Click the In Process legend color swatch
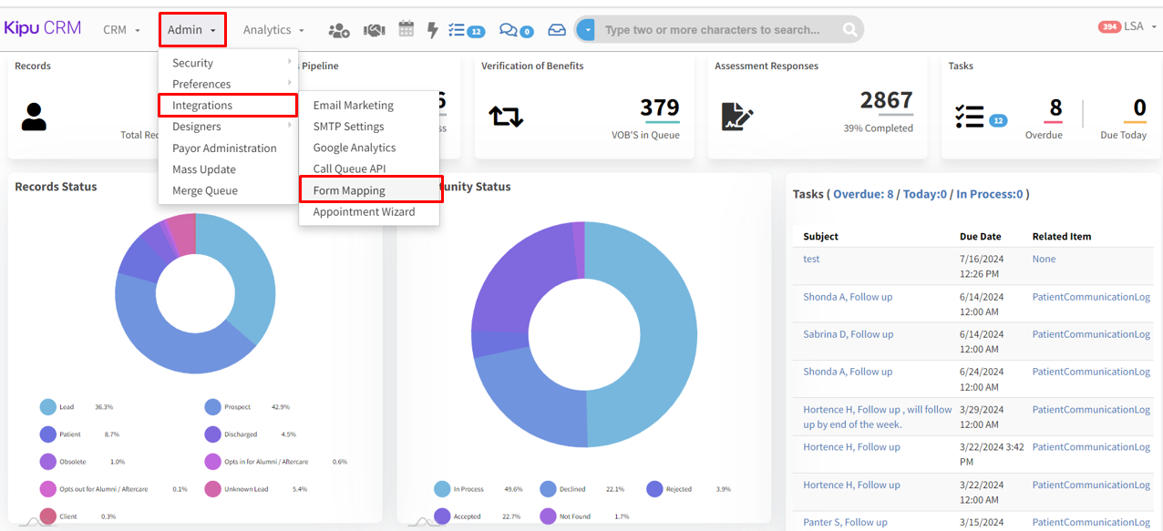 pos(443,489)
